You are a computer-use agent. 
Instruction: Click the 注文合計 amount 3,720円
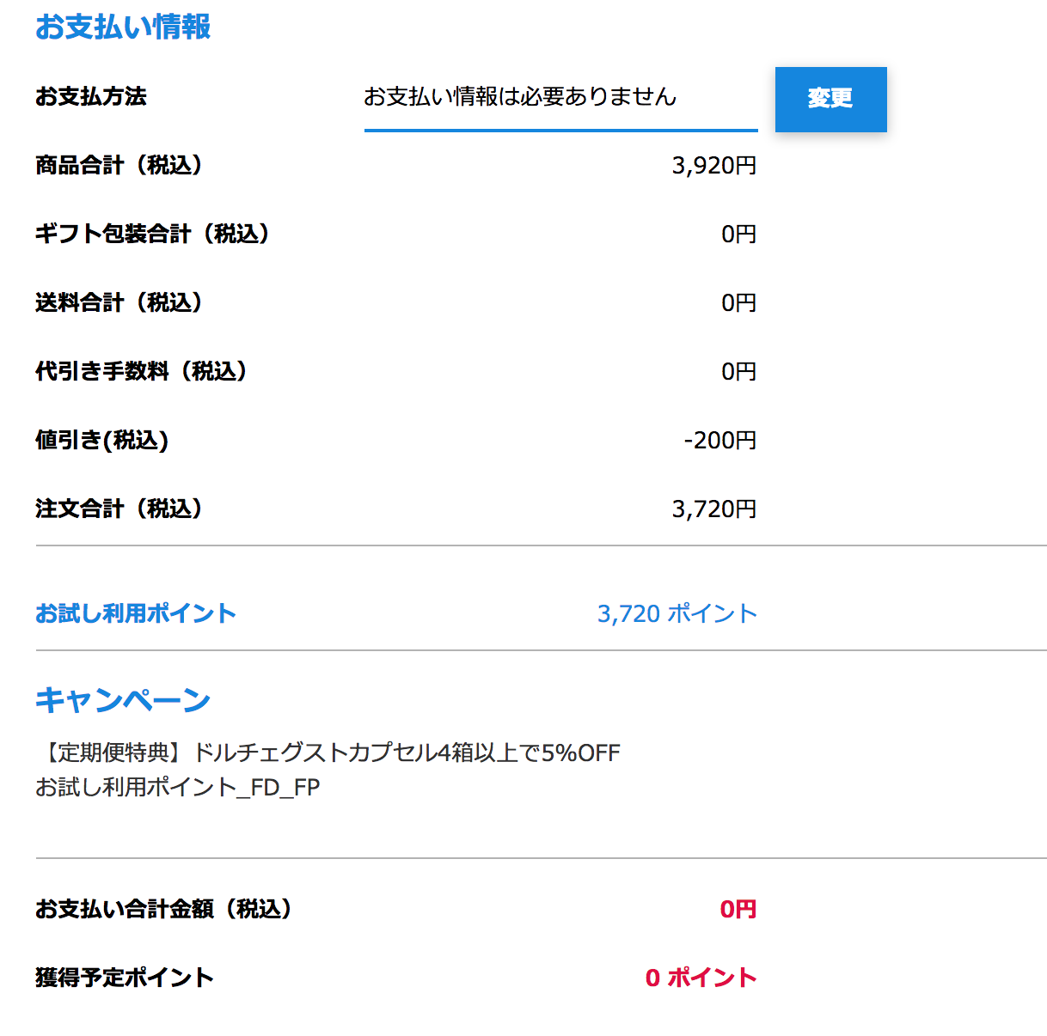point(713,509)
